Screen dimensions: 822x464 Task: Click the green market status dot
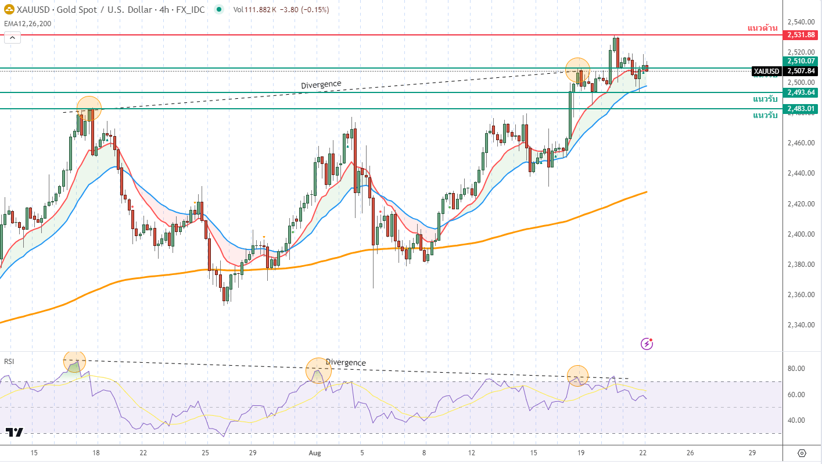click(x=218, y=9)
